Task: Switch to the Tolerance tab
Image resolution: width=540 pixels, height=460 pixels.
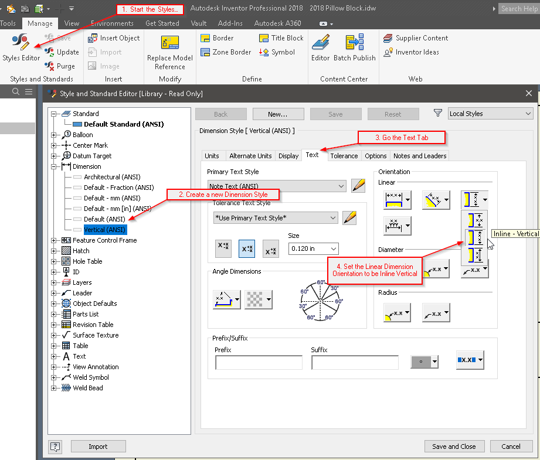Action: (344, 155)
